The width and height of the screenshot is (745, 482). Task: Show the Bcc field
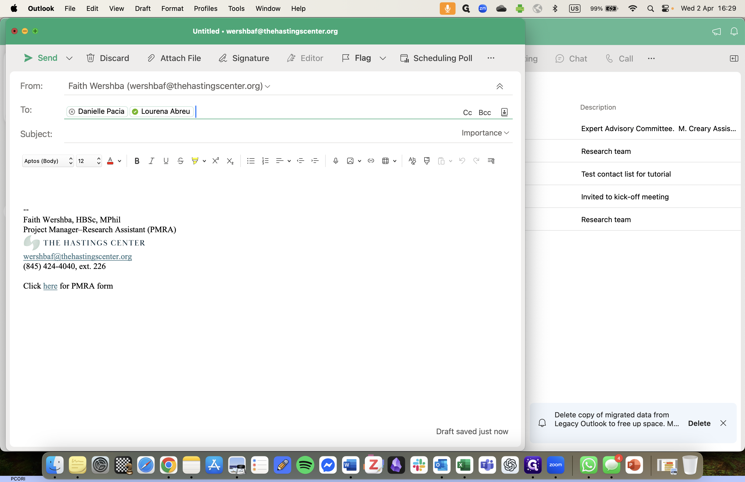tap(485, 113)
